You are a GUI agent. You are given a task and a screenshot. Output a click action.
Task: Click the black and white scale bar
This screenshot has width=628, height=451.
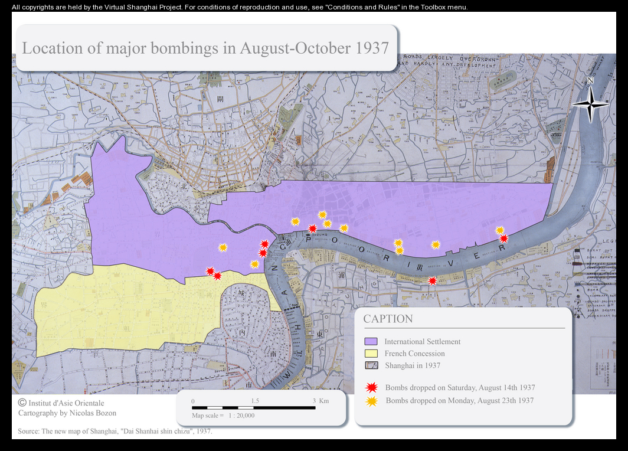[253, 408]
